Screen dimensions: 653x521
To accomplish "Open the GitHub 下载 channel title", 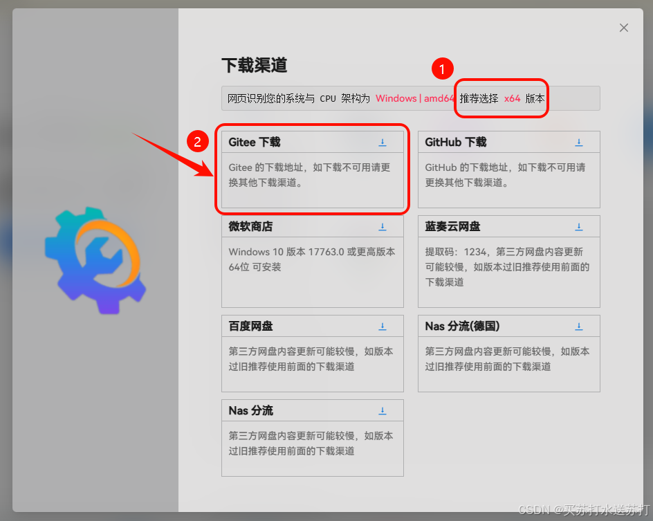I will [456, 142].
